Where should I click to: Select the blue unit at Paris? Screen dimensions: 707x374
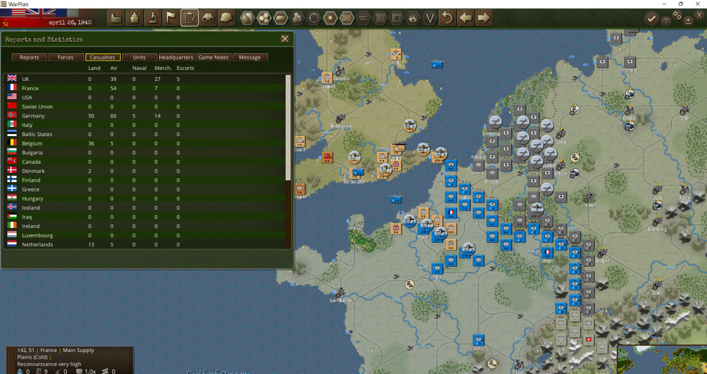(437, 269)
